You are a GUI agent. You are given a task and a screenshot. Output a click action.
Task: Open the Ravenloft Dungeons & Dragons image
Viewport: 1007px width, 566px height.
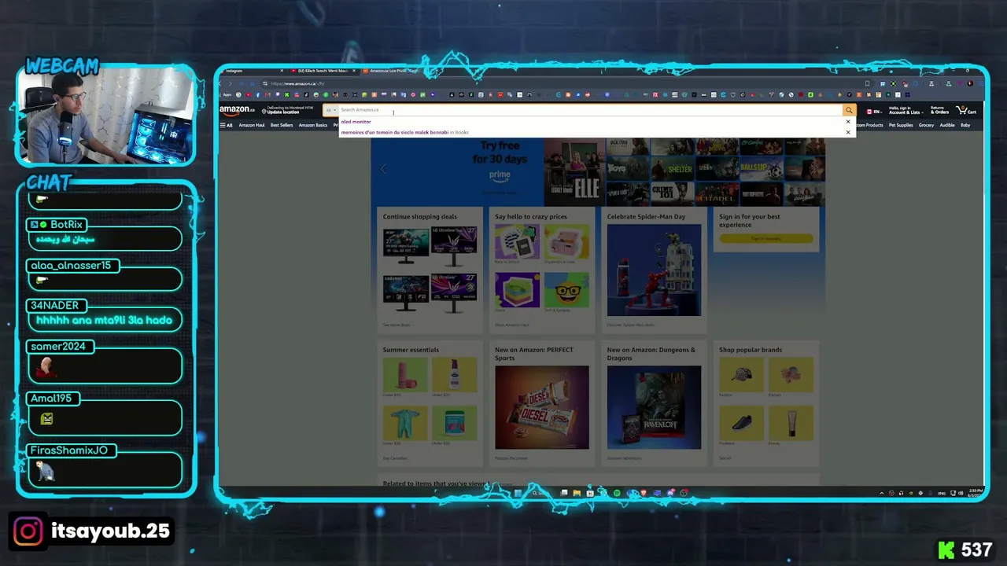[654, 407]
